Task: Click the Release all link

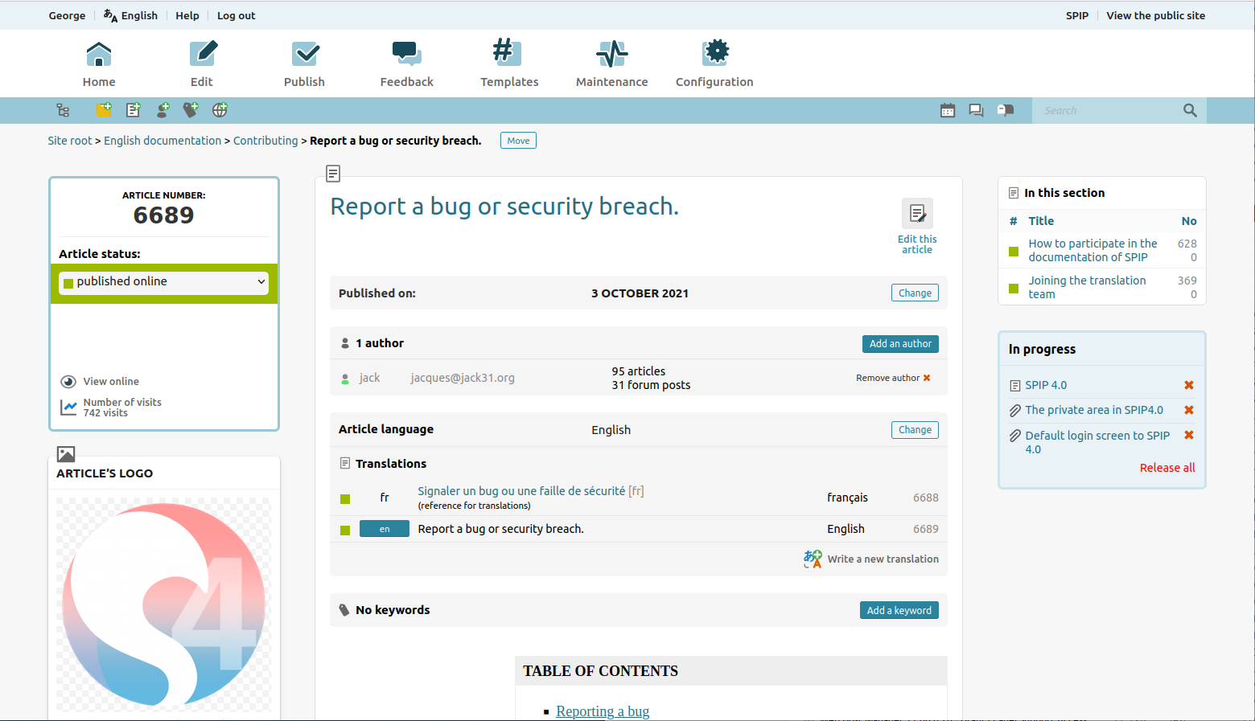Action: 1167,468
